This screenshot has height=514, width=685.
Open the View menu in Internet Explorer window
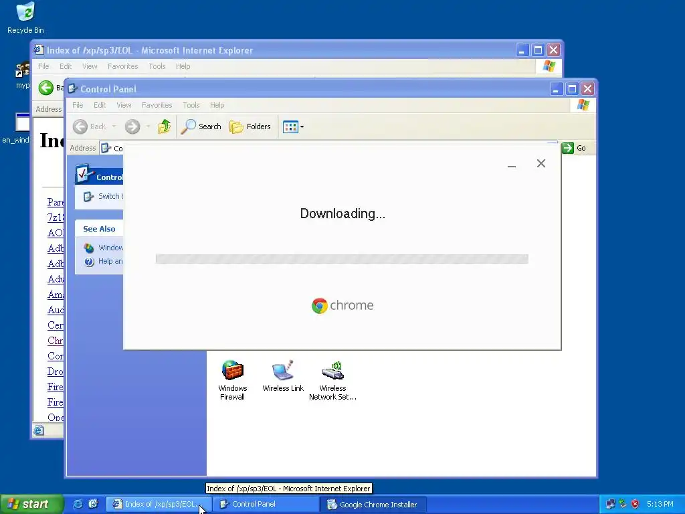point(90,66)
